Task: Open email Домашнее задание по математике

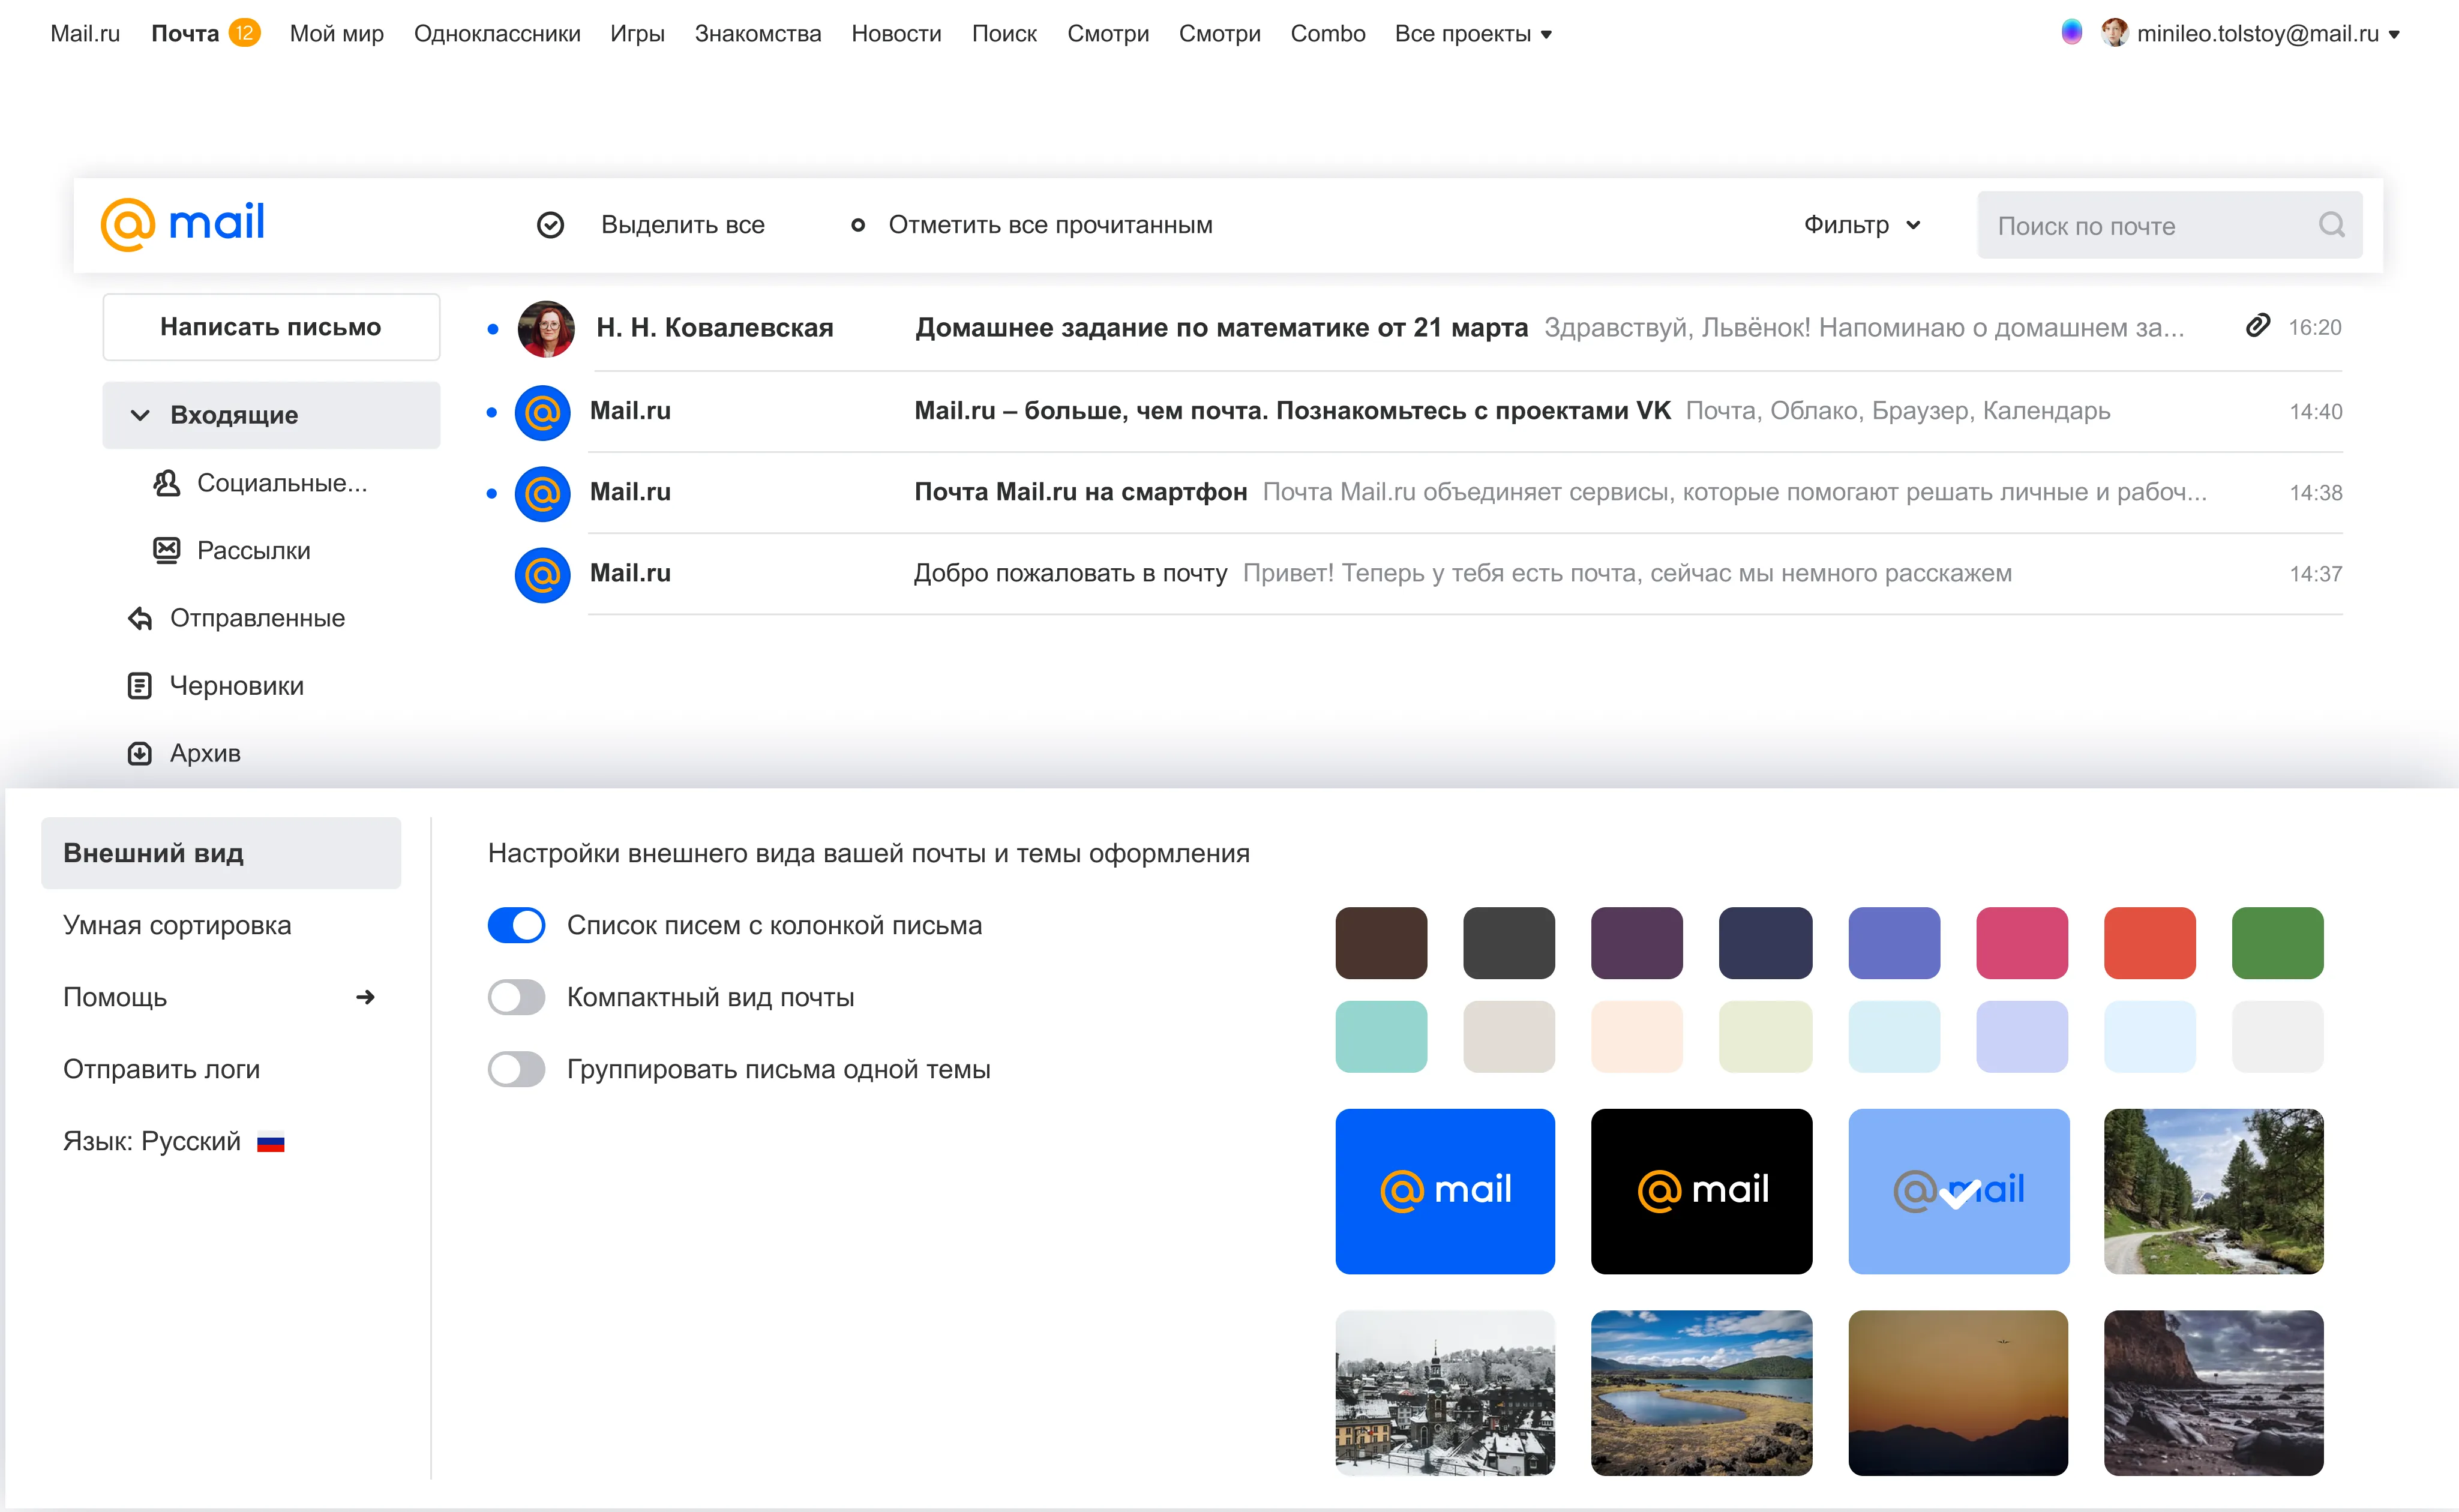Action: tap(1413, 328)
